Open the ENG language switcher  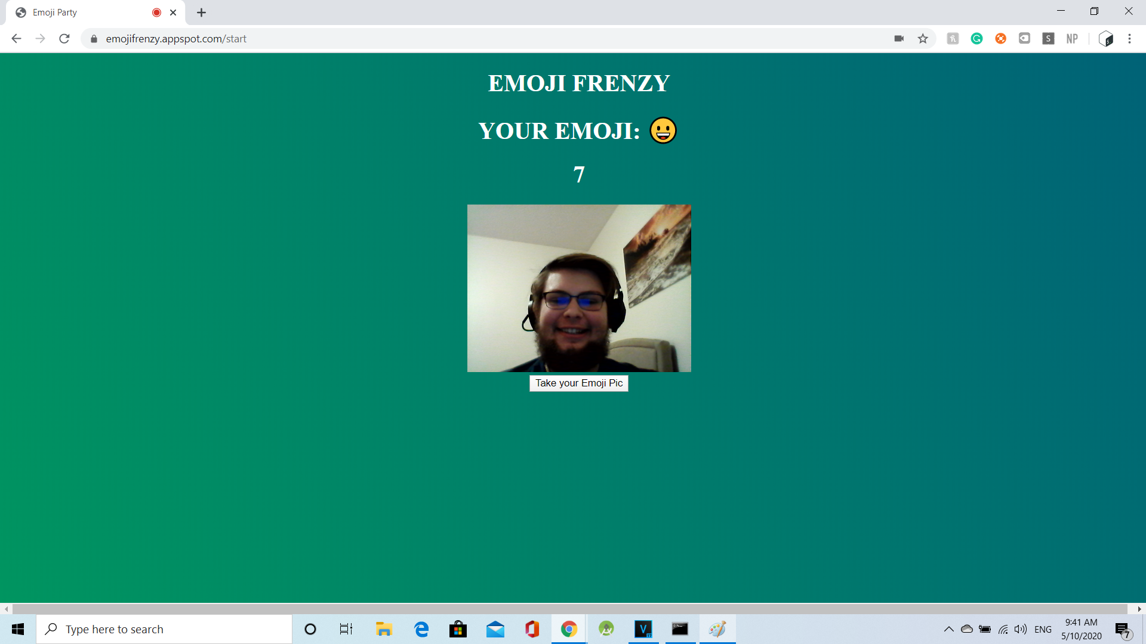tap(1043, 629)
